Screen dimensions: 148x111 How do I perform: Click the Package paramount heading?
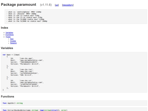point(19,5)
